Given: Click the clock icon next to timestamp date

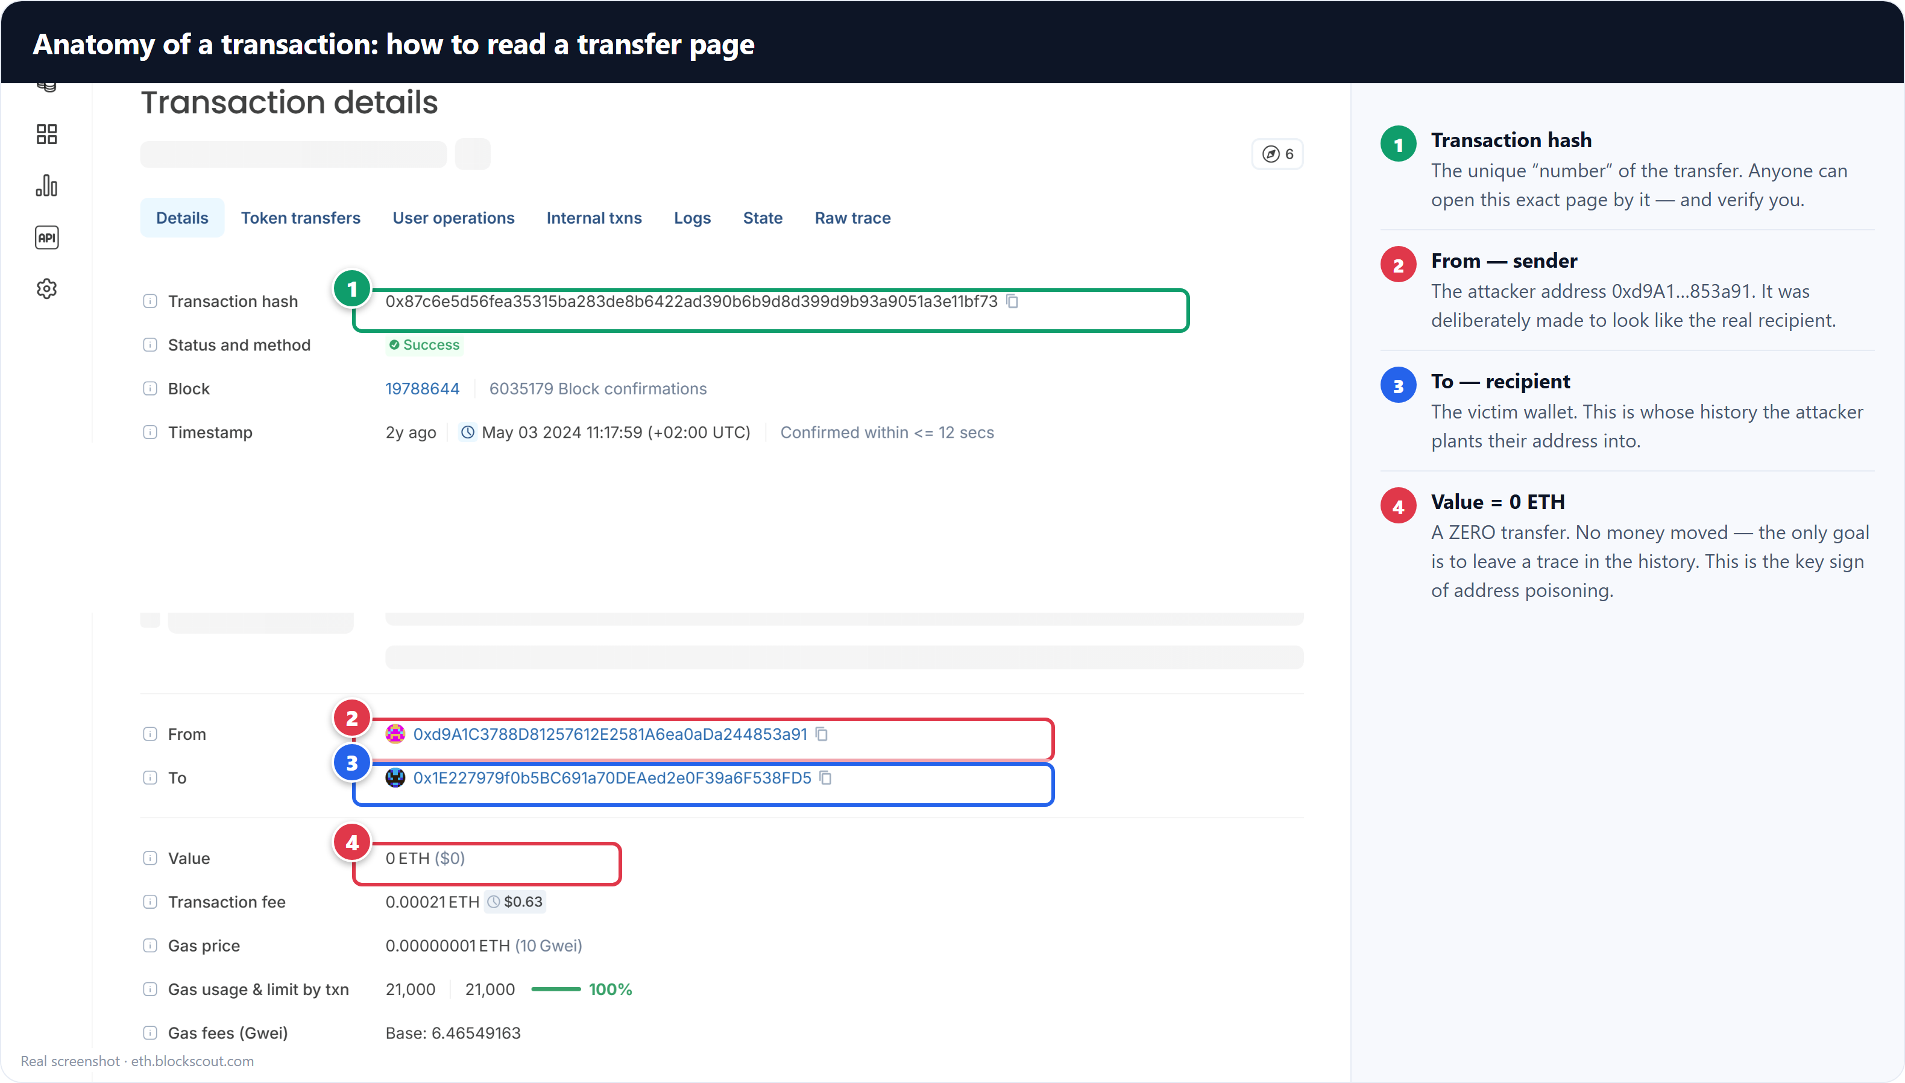Looking at the screenshot, I should coord(468,432).
